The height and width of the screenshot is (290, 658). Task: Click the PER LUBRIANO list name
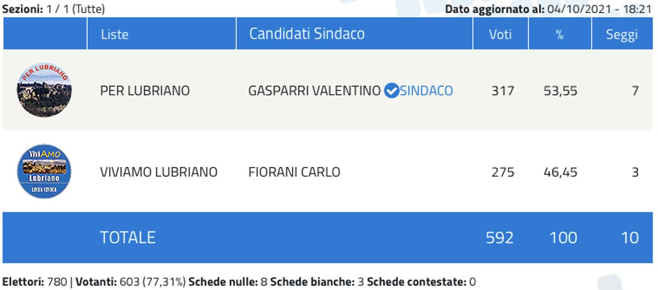point(145,91)
